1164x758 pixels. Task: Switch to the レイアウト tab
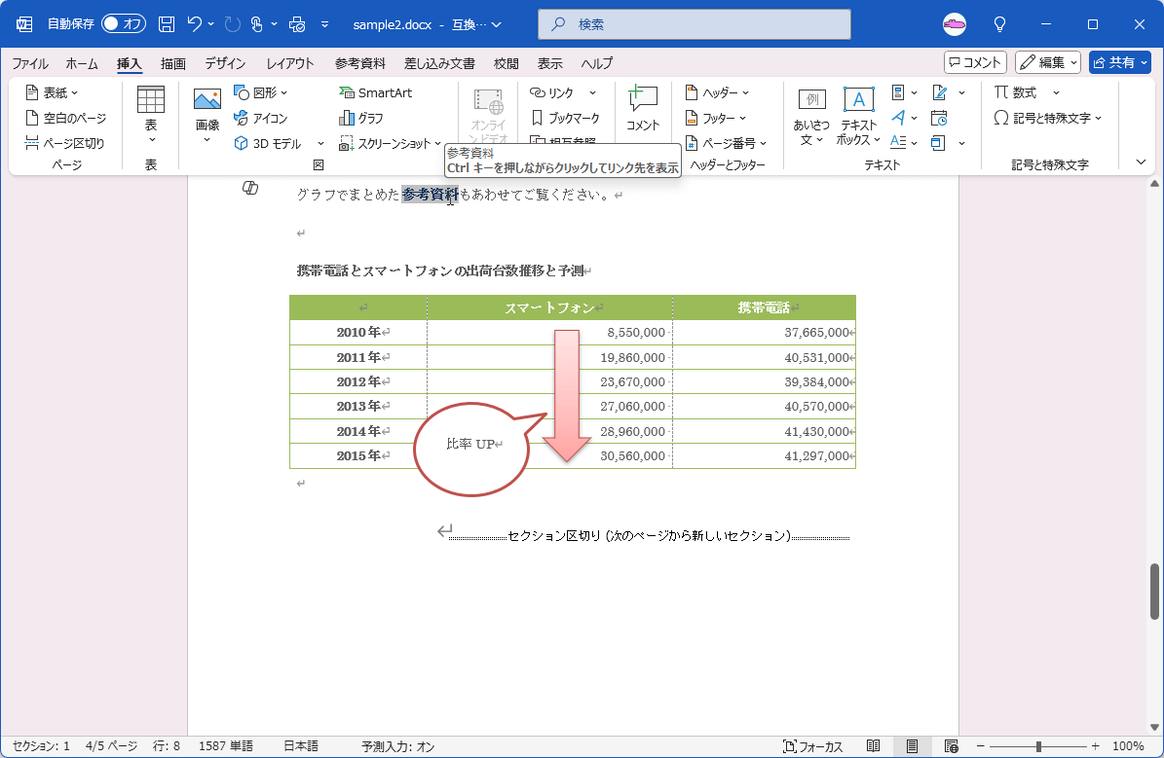[290, 64]
